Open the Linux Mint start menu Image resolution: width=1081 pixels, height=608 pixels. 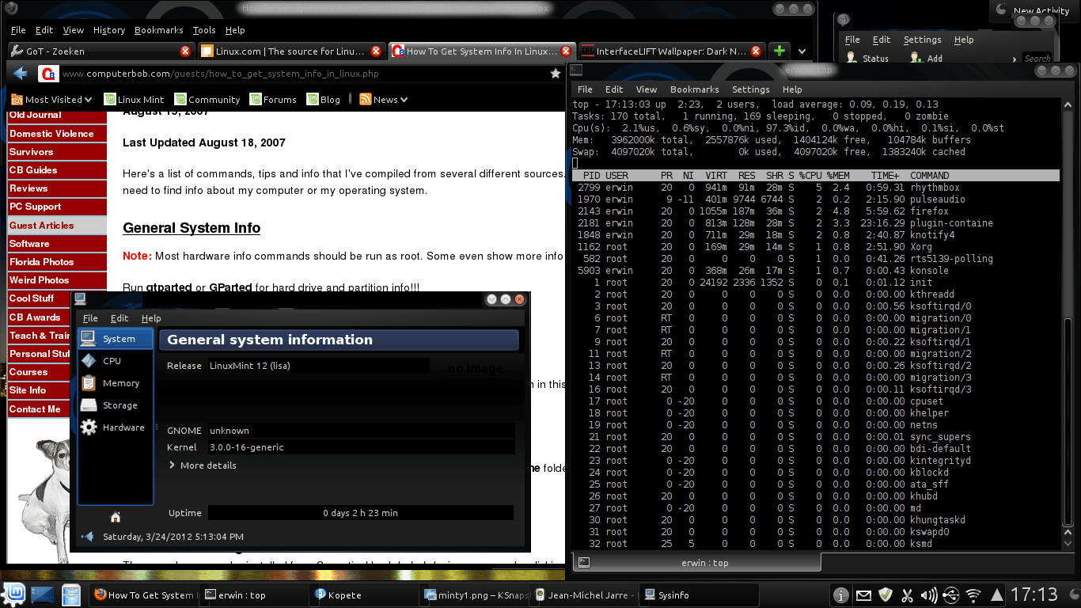click(x=14, y=594)
